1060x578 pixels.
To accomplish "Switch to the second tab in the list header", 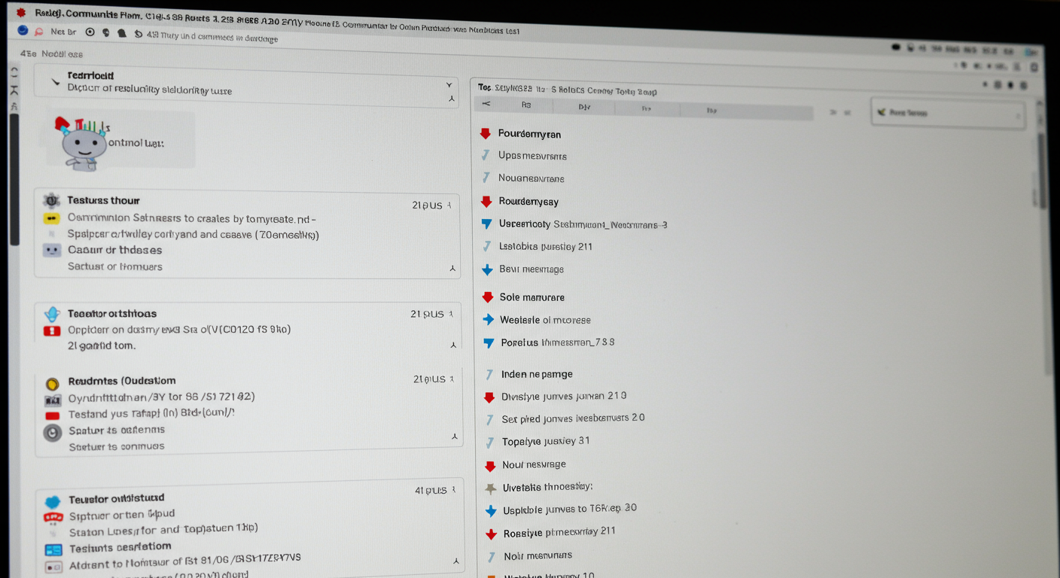I will [x=584, y=108].
